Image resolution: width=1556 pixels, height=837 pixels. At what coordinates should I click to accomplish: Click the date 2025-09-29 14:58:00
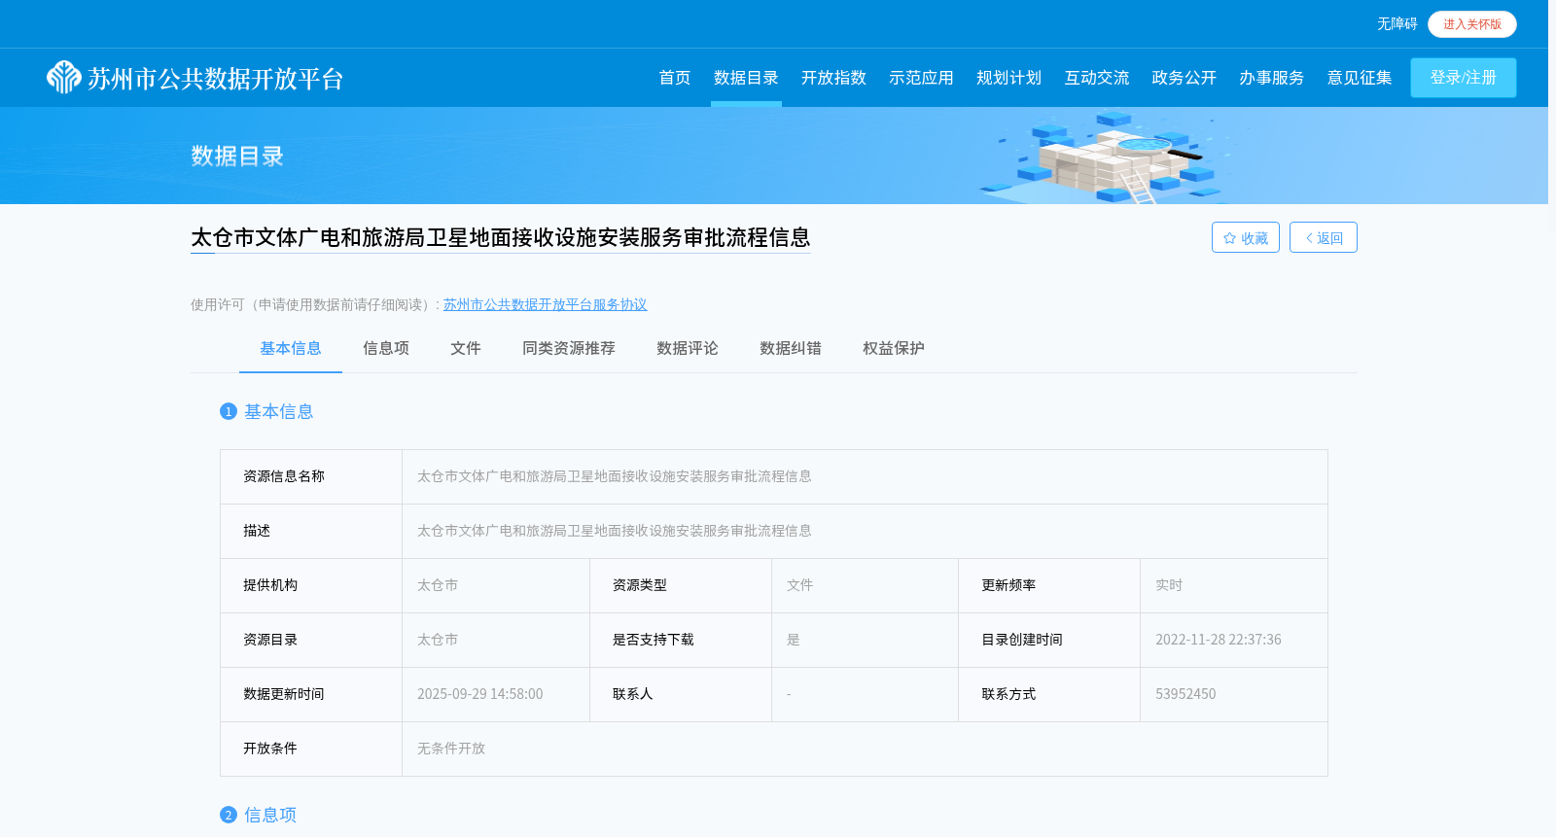pos(480,694)
